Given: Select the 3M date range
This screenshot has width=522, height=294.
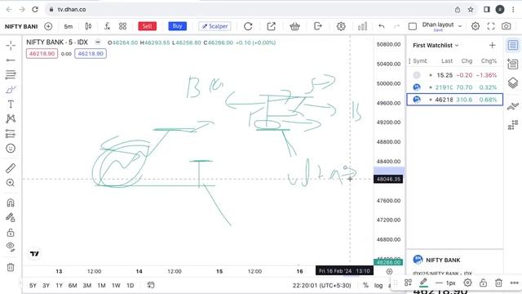Looking at the screenshot, I should click(87, 285).
